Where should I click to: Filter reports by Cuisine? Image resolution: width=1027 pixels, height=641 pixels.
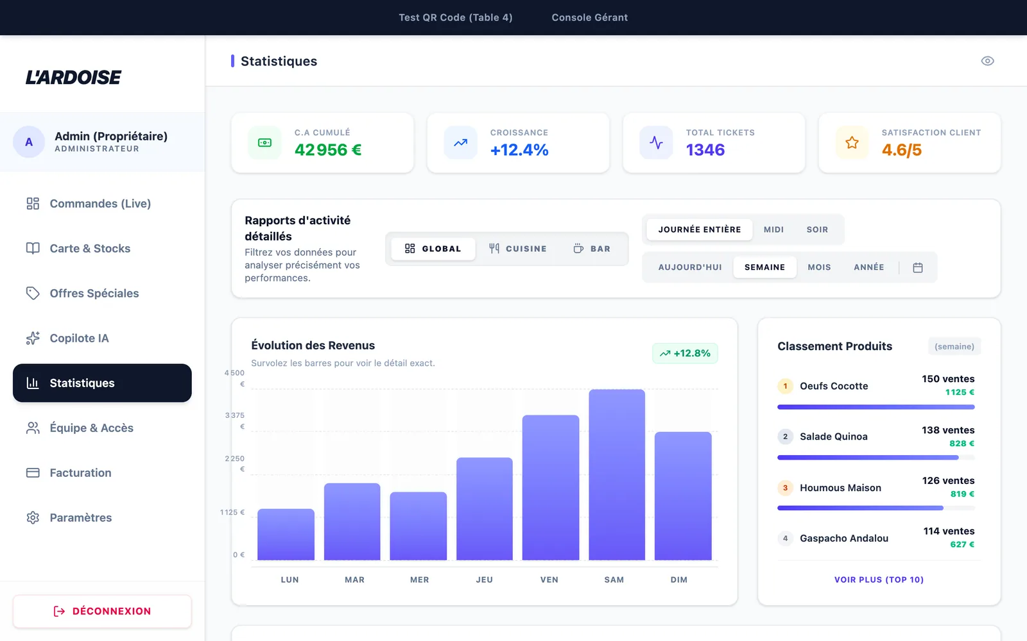tap(517, 249)
